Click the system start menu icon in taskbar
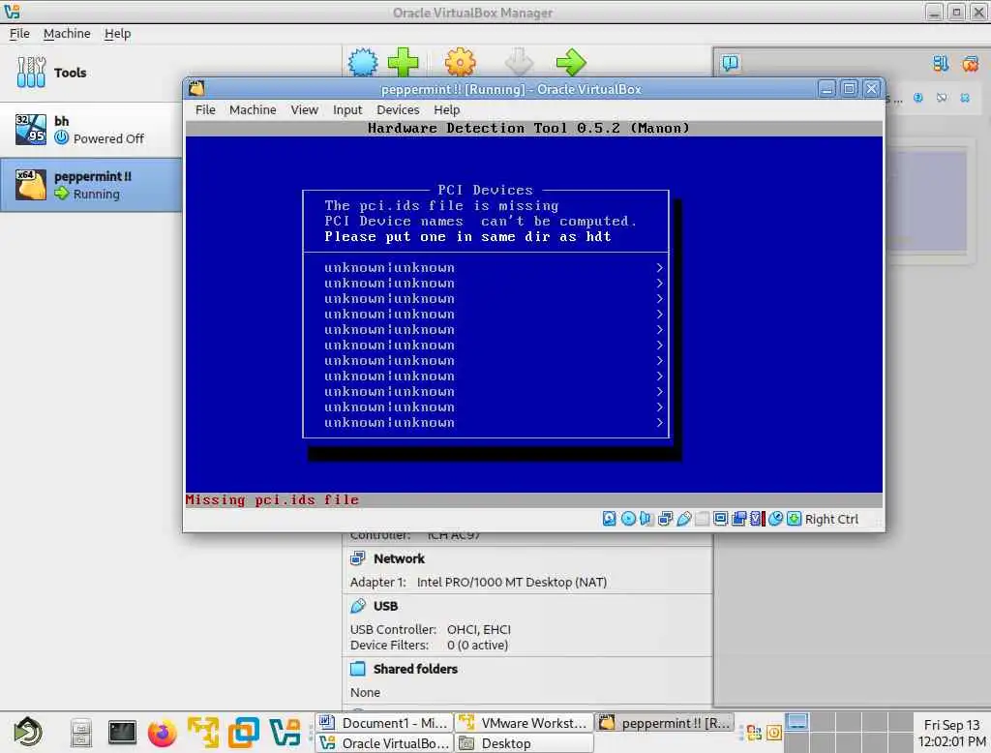 coord(28,732)
